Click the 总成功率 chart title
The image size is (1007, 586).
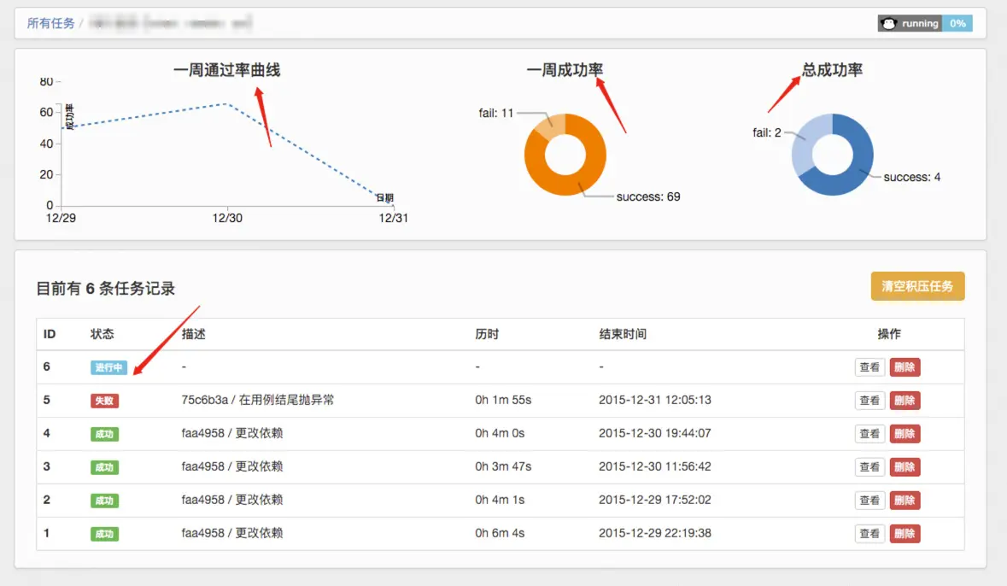click(832, 70)
